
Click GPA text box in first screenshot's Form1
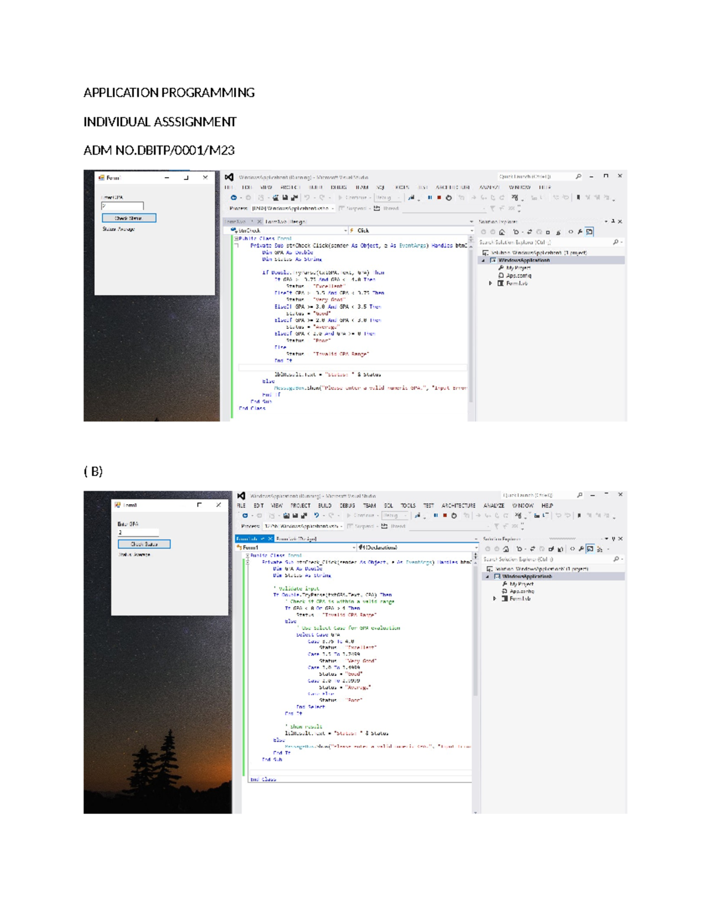click(122, 206)
